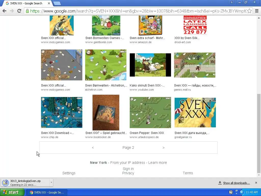Open the Sven Bømwøllen Alchetron thumbnail

(x=106, y=65)
